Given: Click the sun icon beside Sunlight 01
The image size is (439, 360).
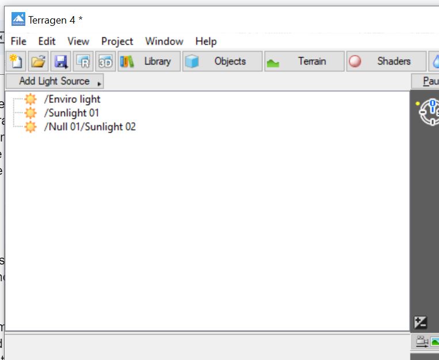Looking at the screenshot, I should point(30,113).
